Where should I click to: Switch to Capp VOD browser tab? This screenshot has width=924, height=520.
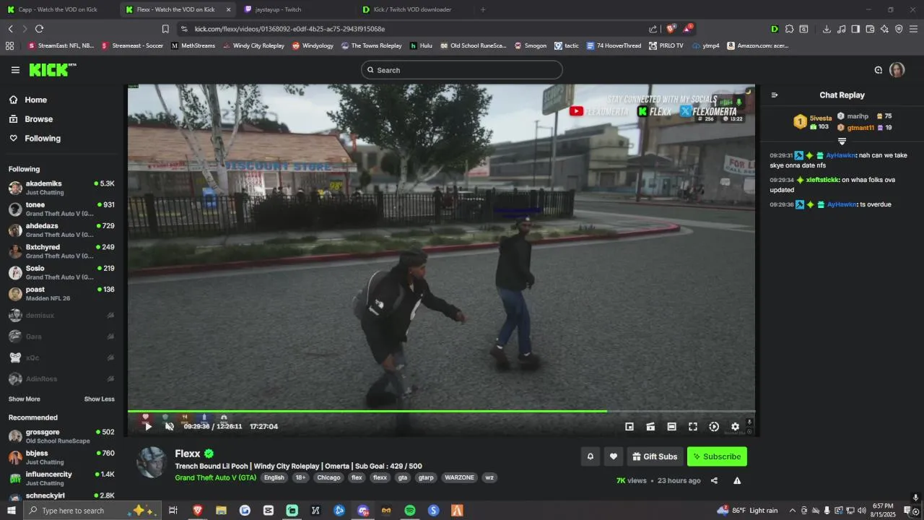coord(57,9)
